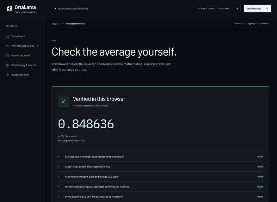This screenshot has height=202, width=277.
Task: Click MONAD TESTNET · SIMULATED label
Action: (x=215, y=8)
